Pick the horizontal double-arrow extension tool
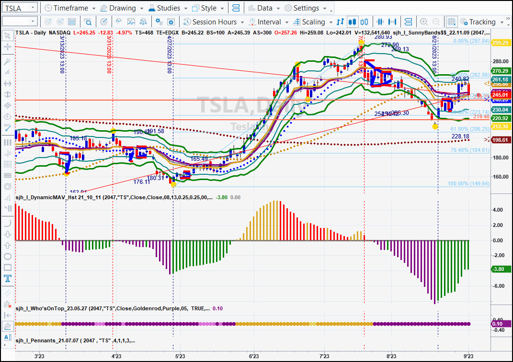Image resolution: width=513 pixels, height=362 pixels. (7, 84)
